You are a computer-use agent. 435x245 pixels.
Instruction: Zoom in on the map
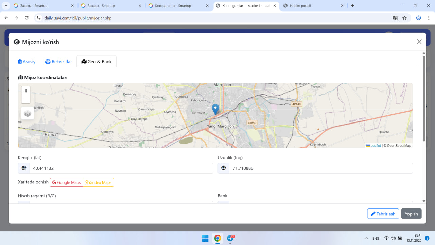pos(26,91)
